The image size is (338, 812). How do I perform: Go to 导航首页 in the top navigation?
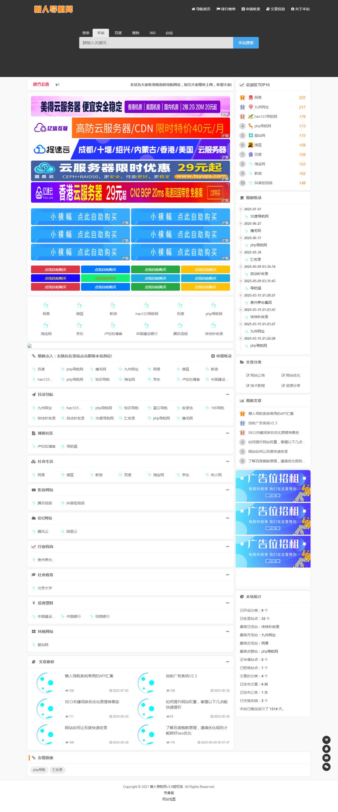click(201, 9)
